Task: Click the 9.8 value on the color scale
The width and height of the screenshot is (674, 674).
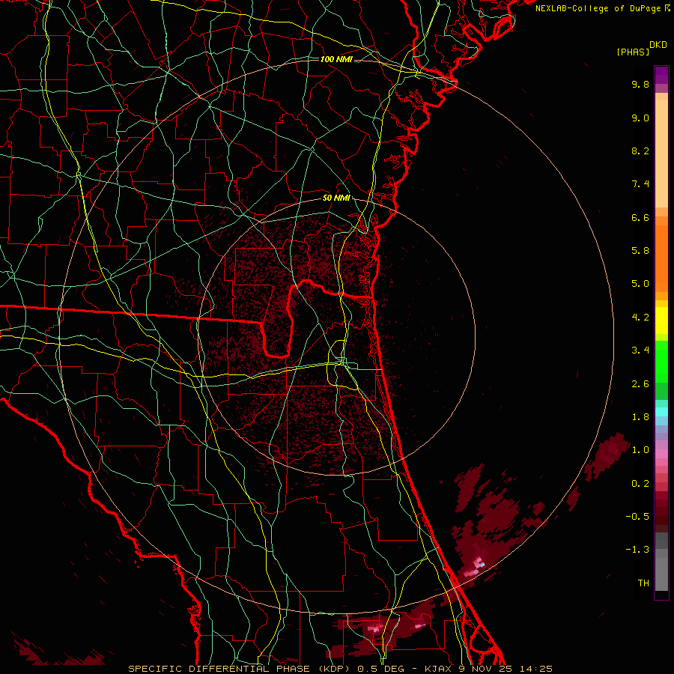Action: pos(640,84)
